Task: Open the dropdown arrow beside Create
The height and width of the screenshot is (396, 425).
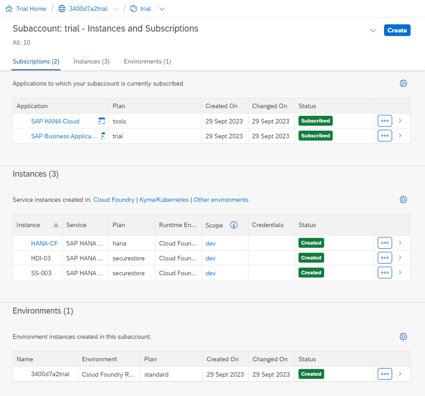Action: (x=373, y=31)
